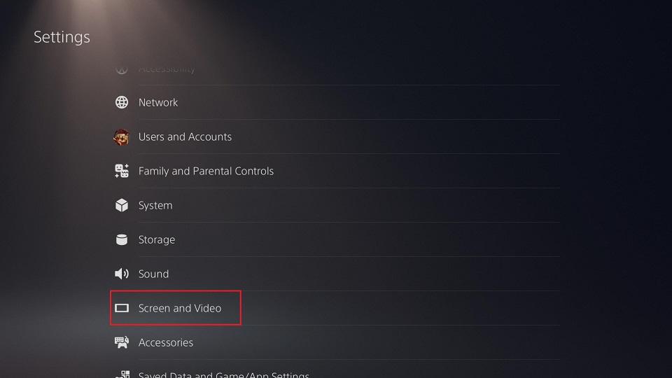
Task: Select the System cube icon
Action: click(x=122, y=205)
